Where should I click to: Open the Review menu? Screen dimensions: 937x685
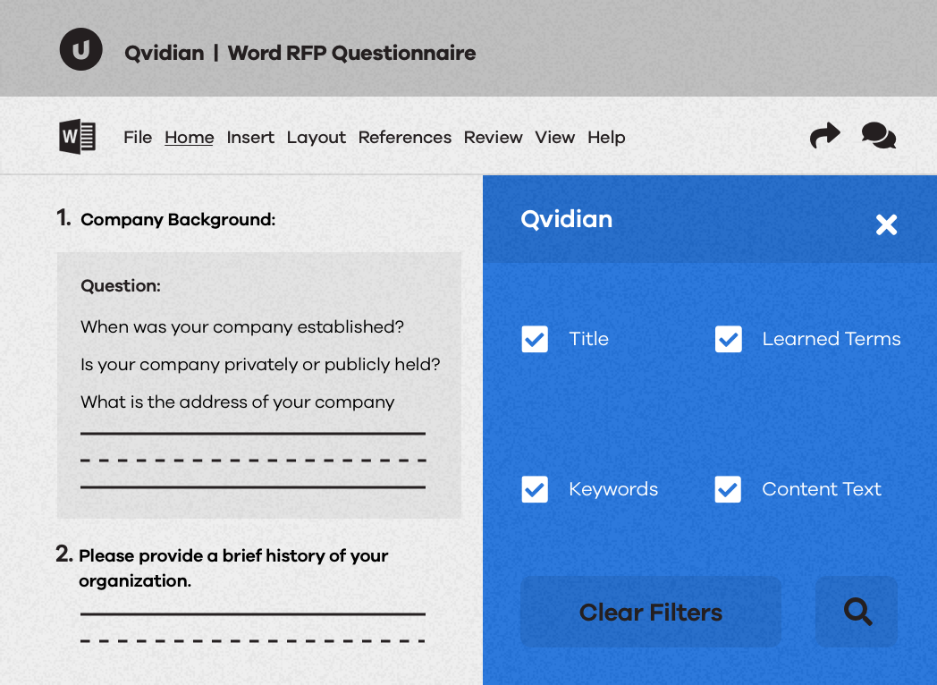click(x=493, y=138)
